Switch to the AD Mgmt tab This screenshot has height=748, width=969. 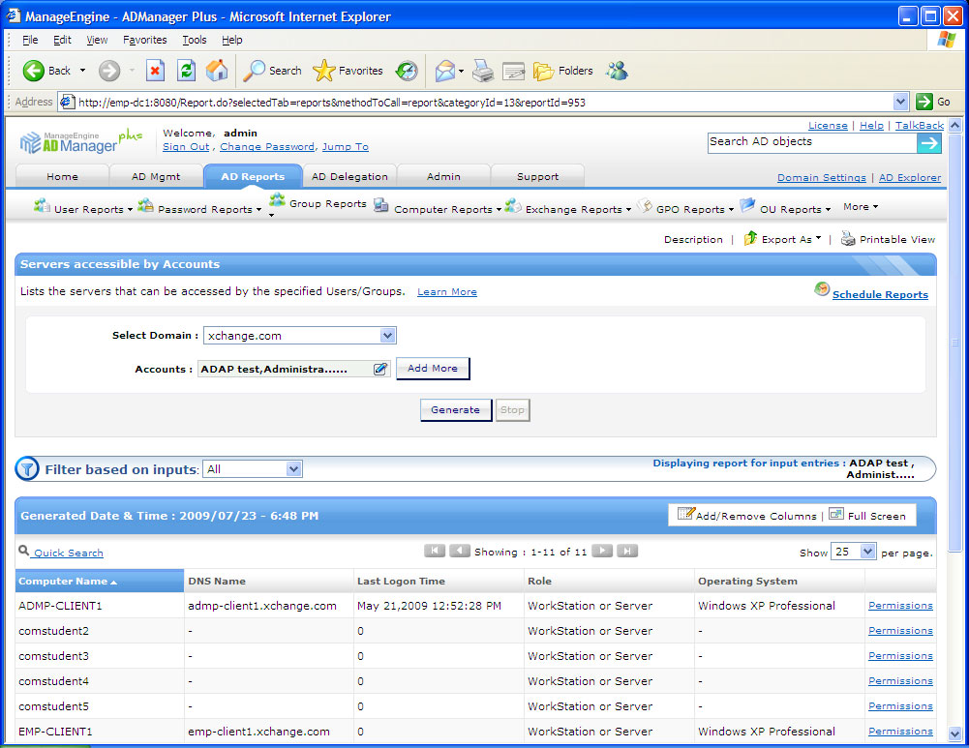[x=156, y=177]
